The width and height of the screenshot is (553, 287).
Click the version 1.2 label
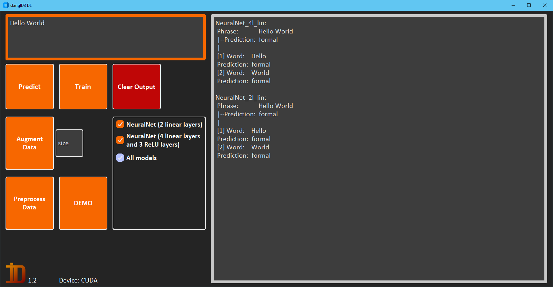click(32, 280)
